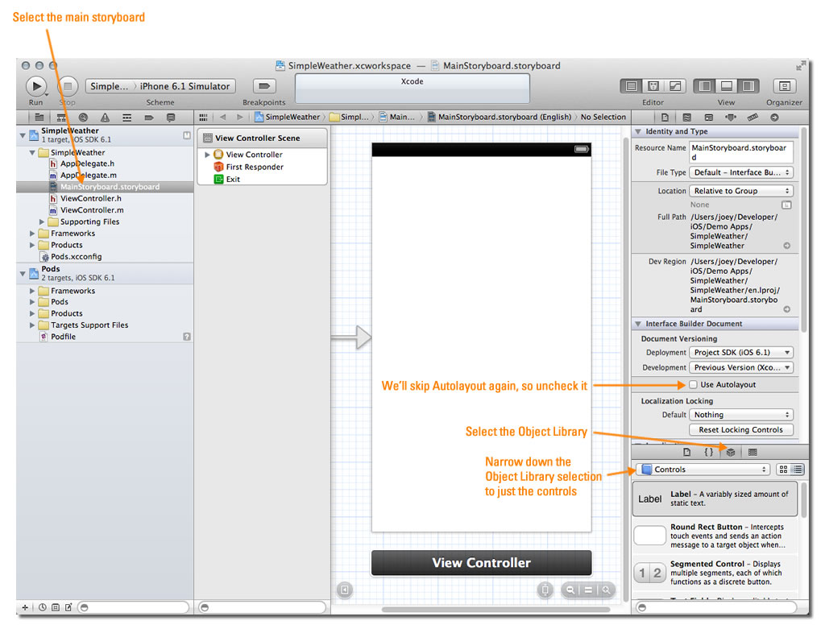Select the Standard editor button
825x625 pixels.
pos(632,85)
